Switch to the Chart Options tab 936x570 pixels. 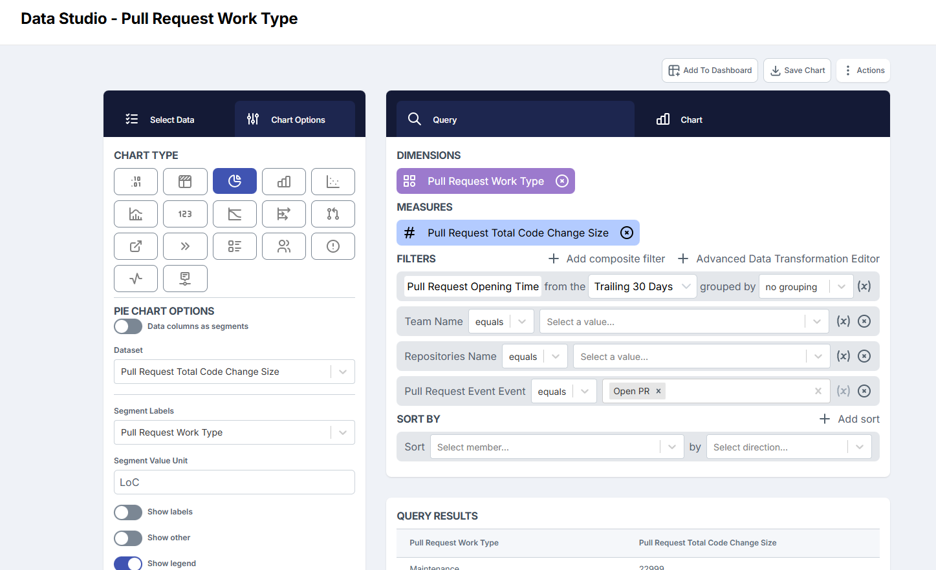click(295, 120)
